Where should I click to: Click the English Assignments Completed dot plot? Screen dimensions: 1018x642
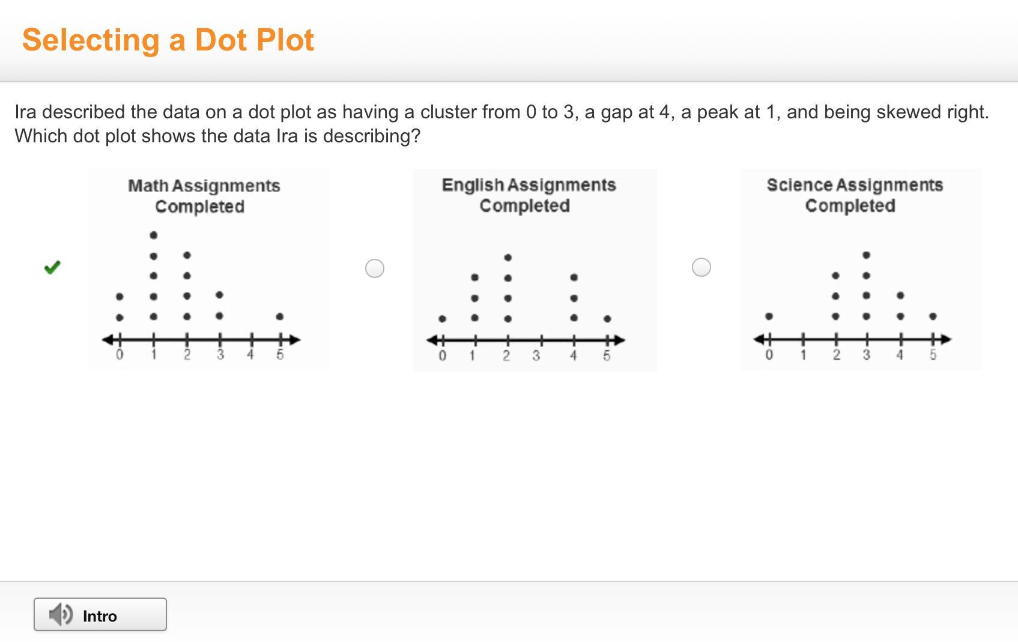pyautogui.click(x=535, y=270)
